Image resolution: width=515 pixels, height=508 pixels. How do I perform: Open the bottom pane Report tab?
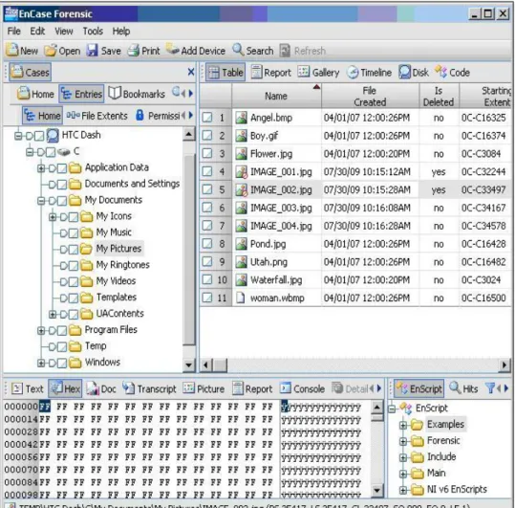point(252,389)
